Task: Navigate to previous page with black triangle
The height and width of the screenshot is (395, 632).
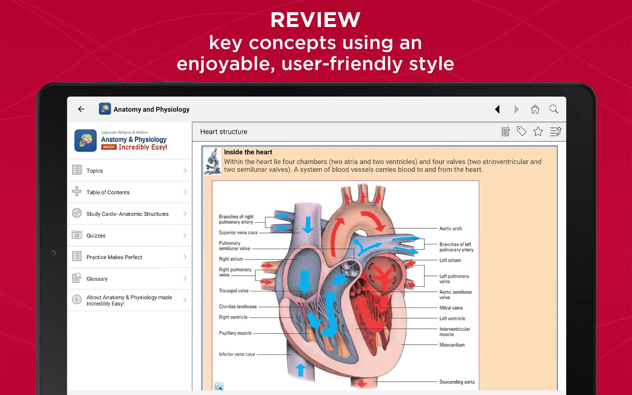Action: [x=497, y=109]
